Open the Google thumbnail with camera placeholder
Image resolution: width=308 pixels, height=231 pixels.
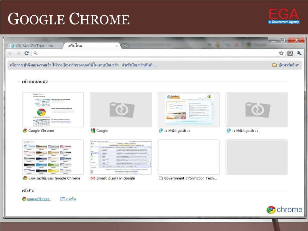[121, 110]
